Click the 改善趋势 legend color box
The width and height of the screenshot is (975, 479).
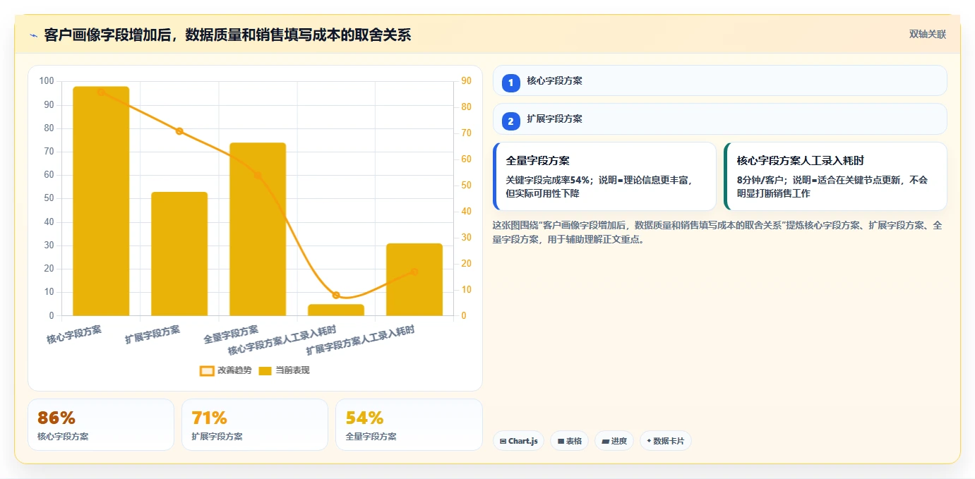click(x=207, y=370)
